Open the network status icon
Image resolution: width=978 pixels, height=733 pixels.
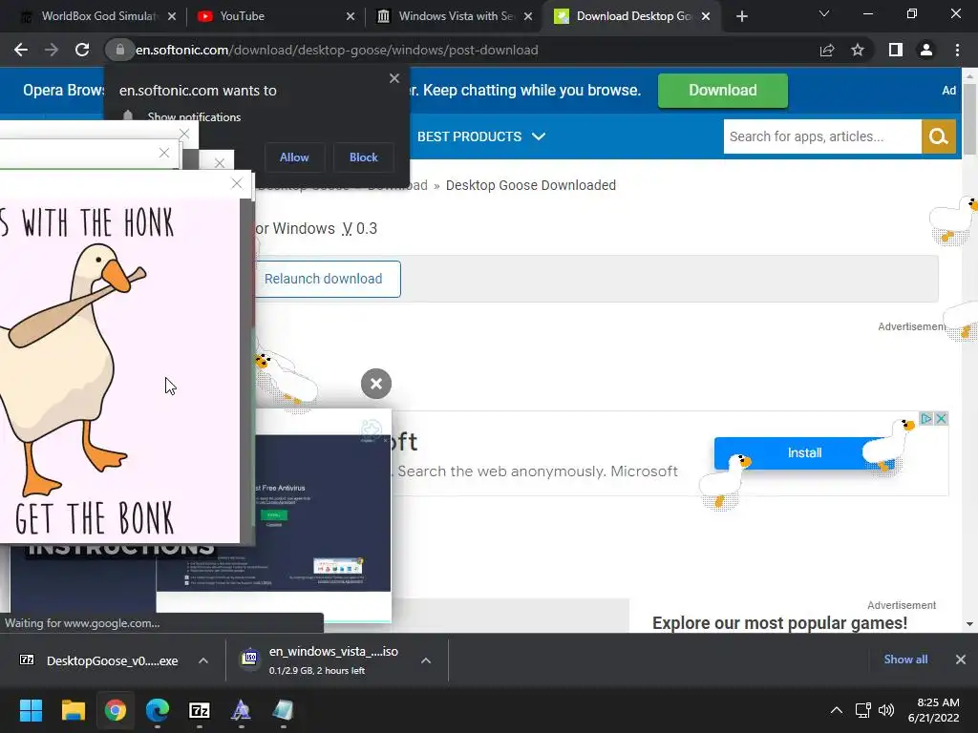[x=862, y=710]
